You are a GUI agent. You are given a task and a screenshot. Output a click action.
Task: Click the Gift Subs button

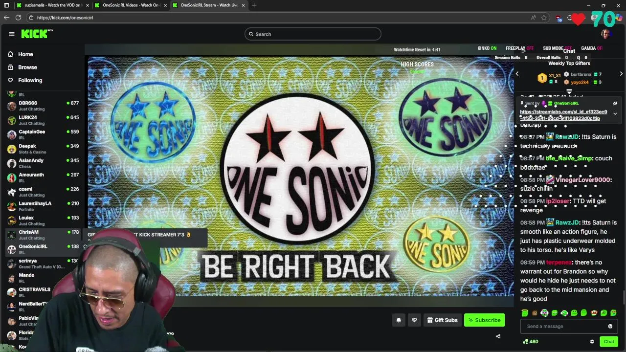442,320
